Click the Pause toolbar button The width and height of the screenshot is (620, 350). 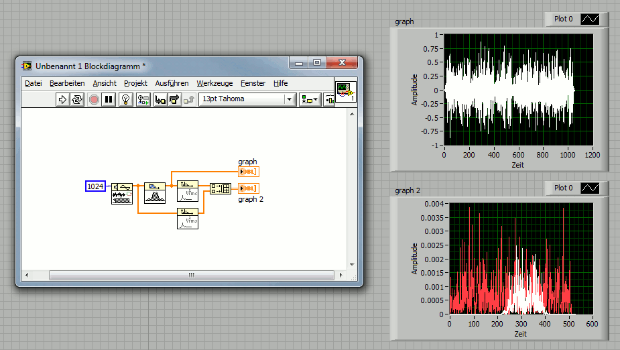(109, 99)
